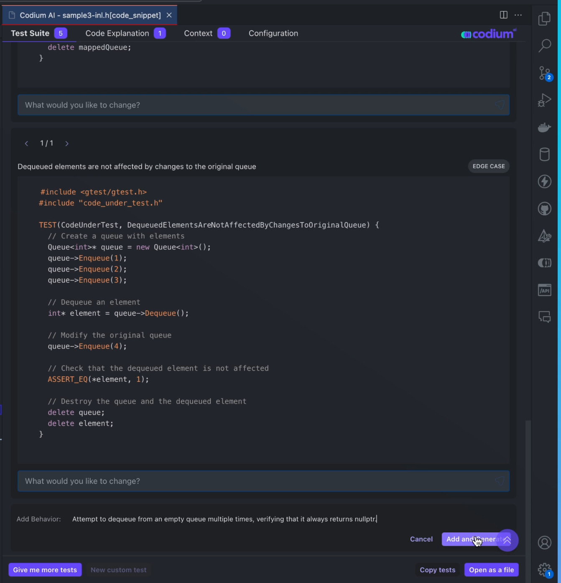Click the Copy tests button
Viewport: 561px width, 583px height.
[x=438, y=570]
